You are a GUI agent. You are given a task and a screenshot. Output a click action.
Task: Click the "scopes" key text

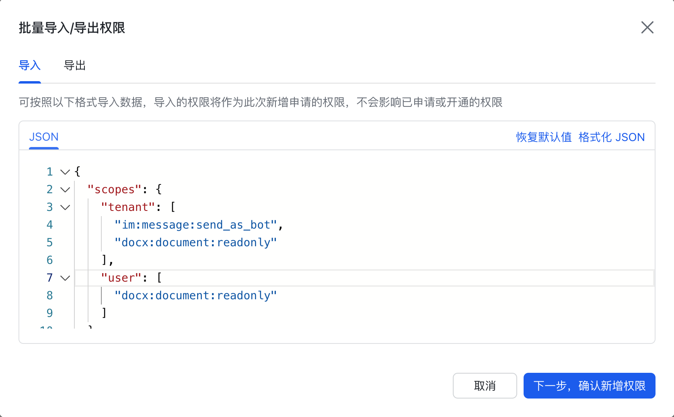coord(115,190)
